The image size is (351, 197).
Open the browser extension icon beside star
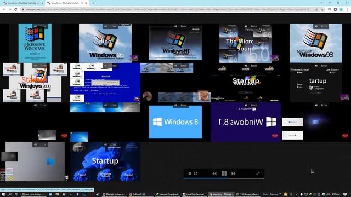click(329, 10)
